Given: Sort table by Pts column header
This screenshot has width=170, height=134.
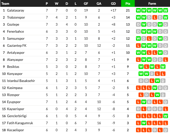Looking at the screenshot, I should click(128, 4).
